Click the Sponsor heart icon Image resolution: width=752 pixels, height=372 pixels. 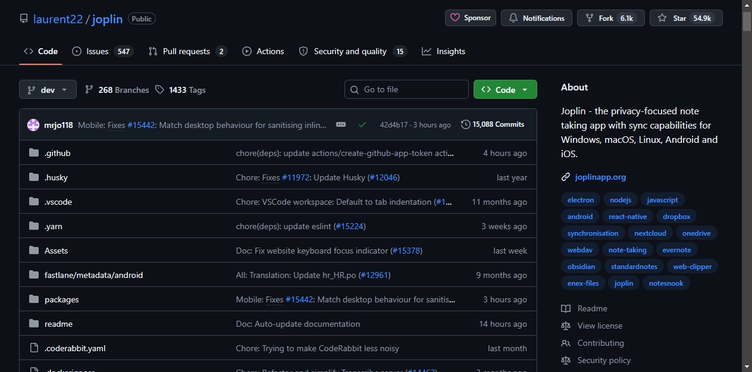pos(455,18)
